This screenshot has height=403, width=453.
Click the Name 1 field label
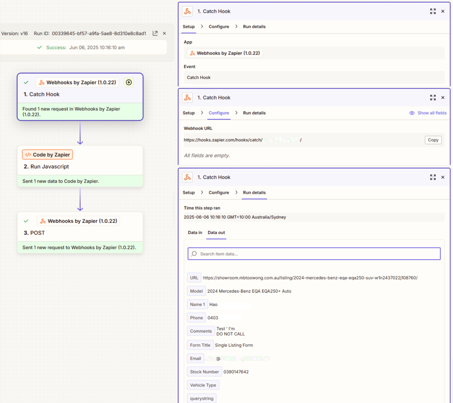[197, 304]
